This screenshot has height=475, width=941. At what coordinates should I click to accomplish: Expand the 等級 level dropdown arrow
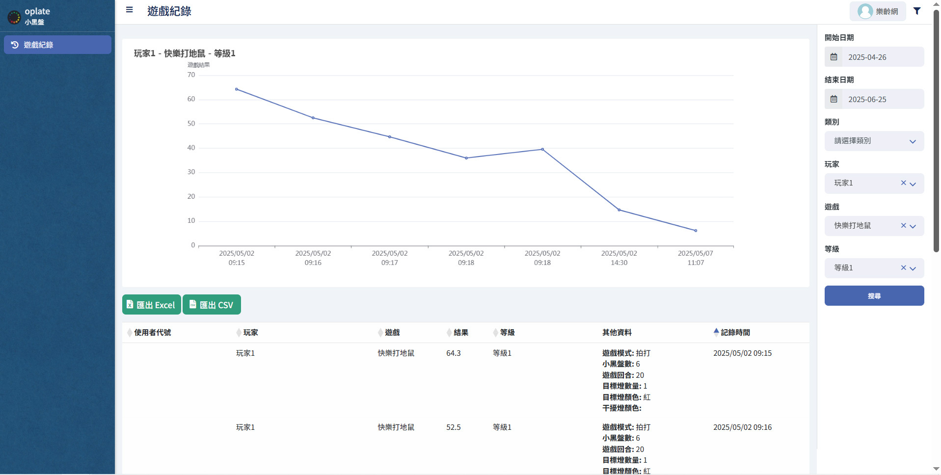(913, 268)
